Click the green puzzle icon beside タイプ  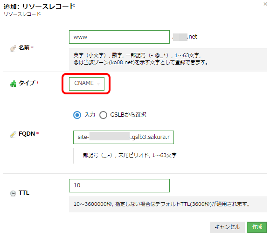coord(13,84)
